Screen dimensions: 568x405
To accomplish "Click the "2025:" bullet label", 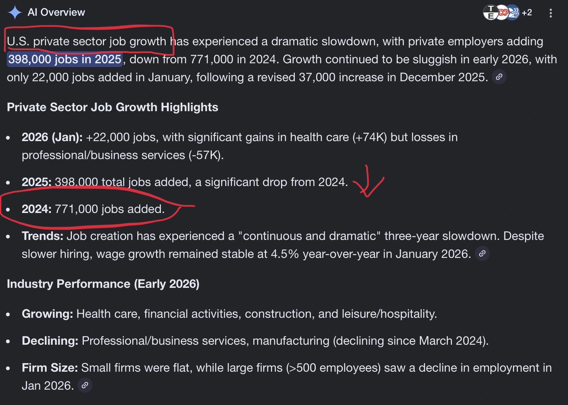I will click(x=36, y=182).
